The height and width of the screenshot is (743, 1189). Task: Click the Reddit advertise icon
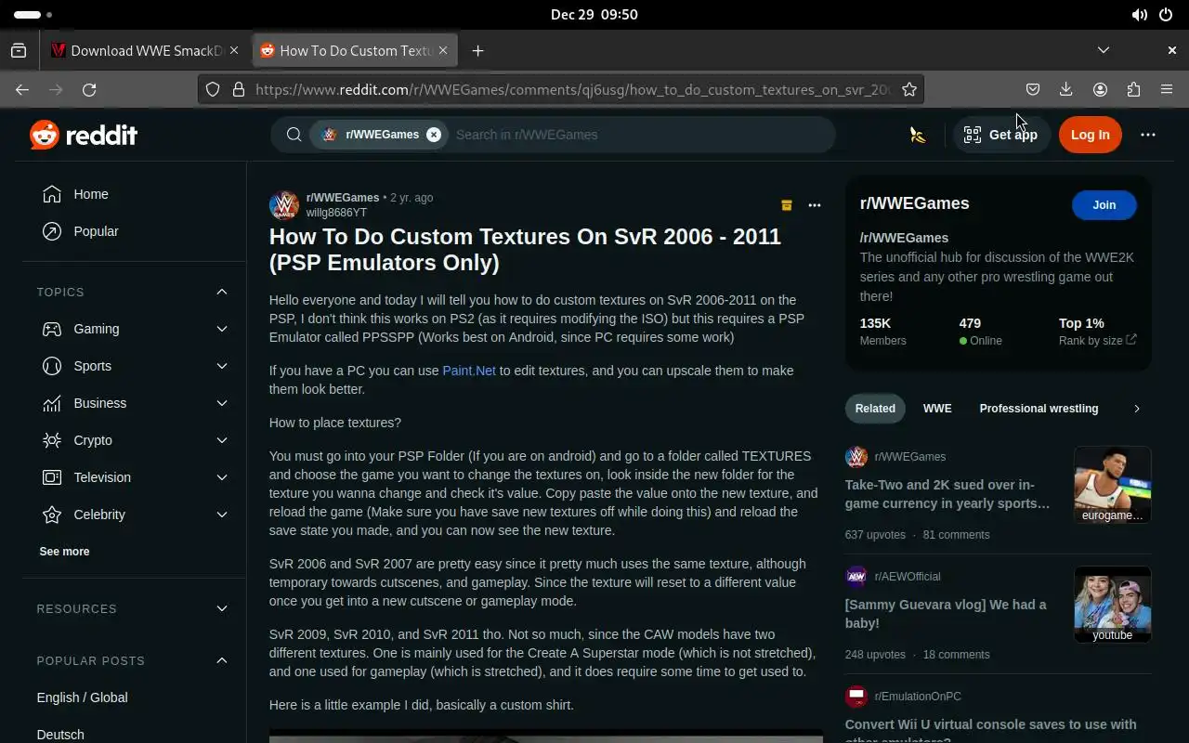[918, 135]
